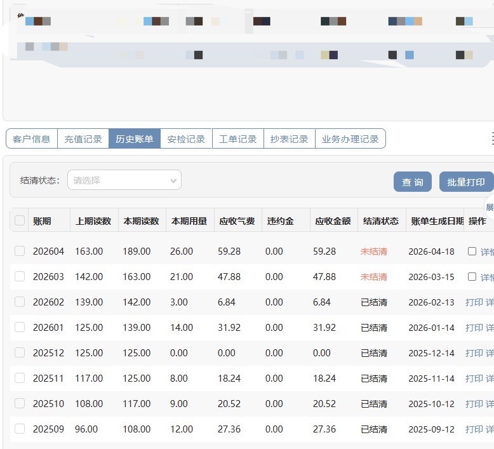
Task: Click the 查询 button
Action: pyautogui.click(x=412, y=182)
